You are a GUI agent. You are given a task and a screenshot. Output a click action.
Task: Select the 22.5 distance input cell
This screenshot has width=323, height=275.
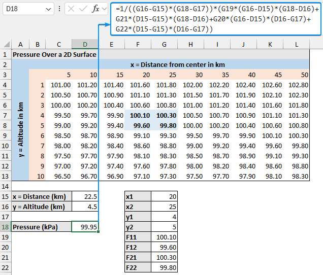click(85, 196)
